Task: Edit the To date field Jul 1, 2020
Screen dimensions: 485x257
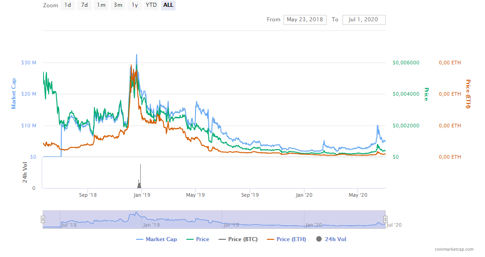Action: click(x=364, y=20)
